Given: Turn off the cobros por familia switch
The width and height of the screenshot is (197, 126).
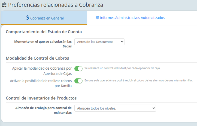Looking at the screenshot, I should tap(78, 81).
